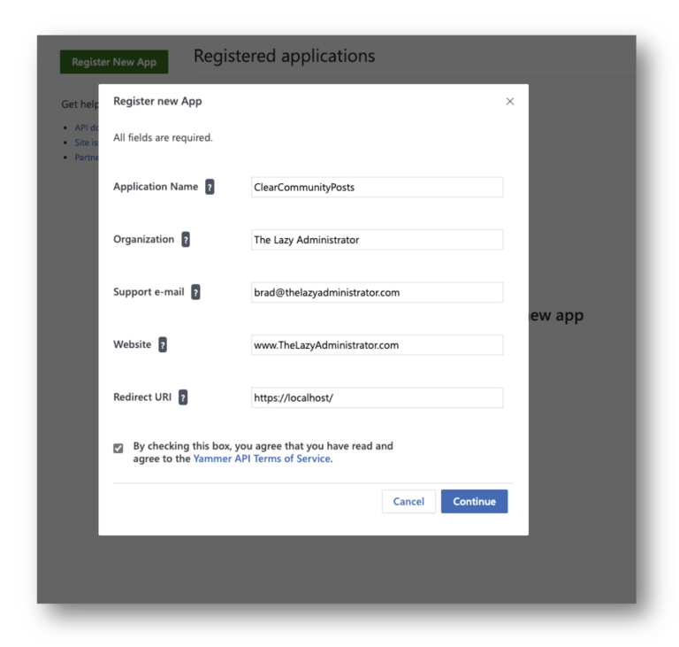Open Yammer API Terms of Service link

(262, 458)
